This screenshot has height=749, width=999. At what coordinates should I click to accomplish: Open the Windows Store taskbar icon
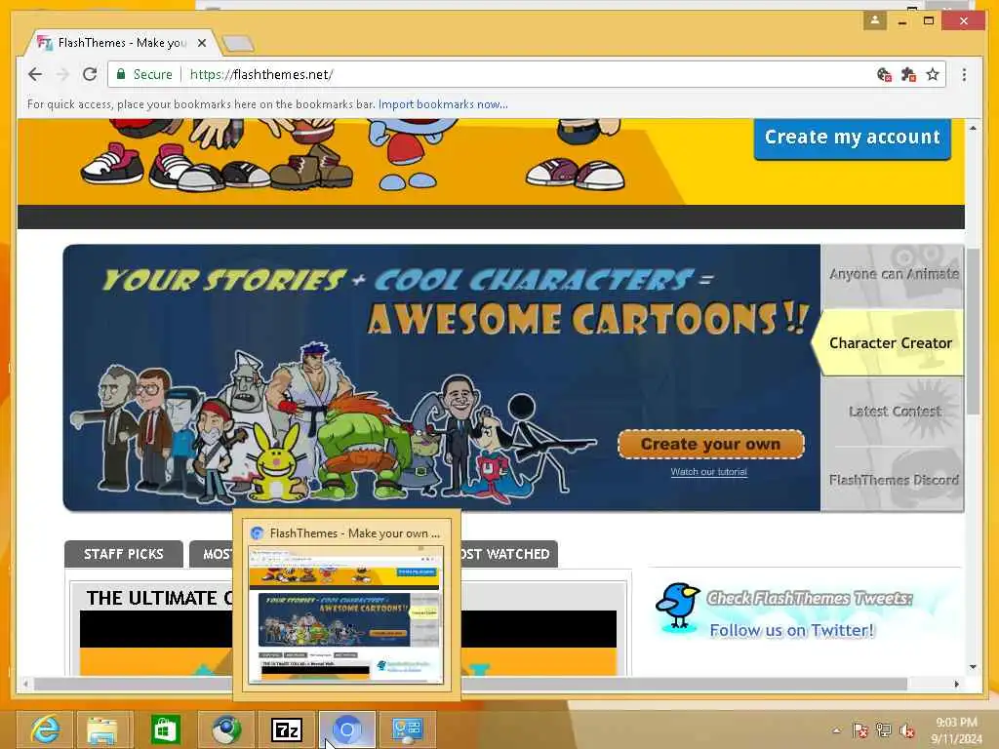pos(165,729)
